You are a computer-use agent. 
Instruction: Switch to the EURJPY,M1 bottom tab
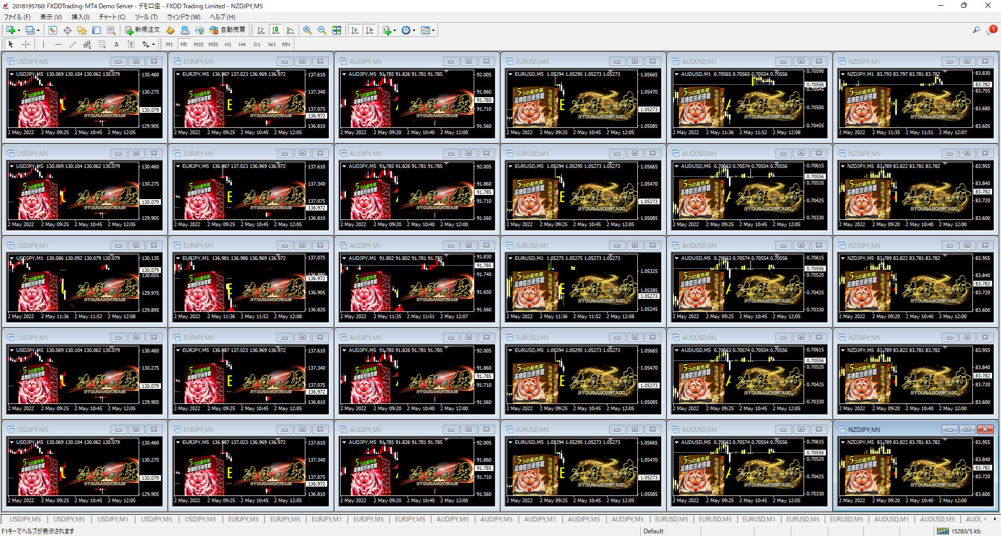327,519
